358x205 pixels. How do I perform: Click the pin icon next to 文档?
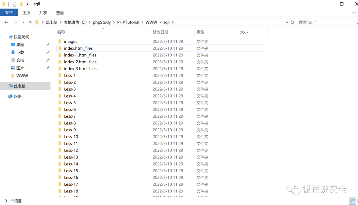[48, 60]
